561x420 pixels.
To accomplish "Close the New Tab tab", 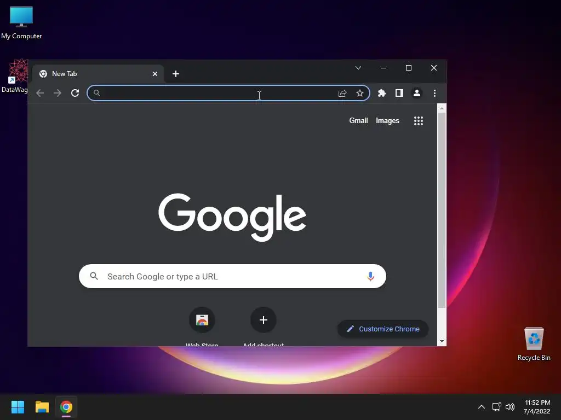I will pyautogui.click(x=155, y=74).
